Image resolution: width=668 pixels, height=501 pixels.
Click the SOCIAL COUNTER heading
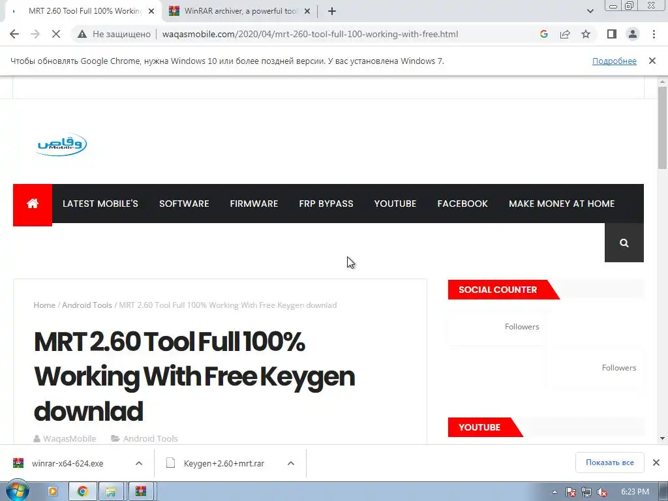point(498,290)
